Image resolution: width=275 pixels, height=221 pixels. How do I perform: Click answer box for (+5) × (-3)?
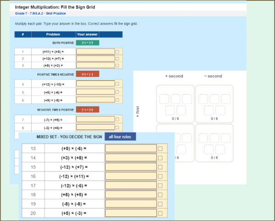point(131,213)
